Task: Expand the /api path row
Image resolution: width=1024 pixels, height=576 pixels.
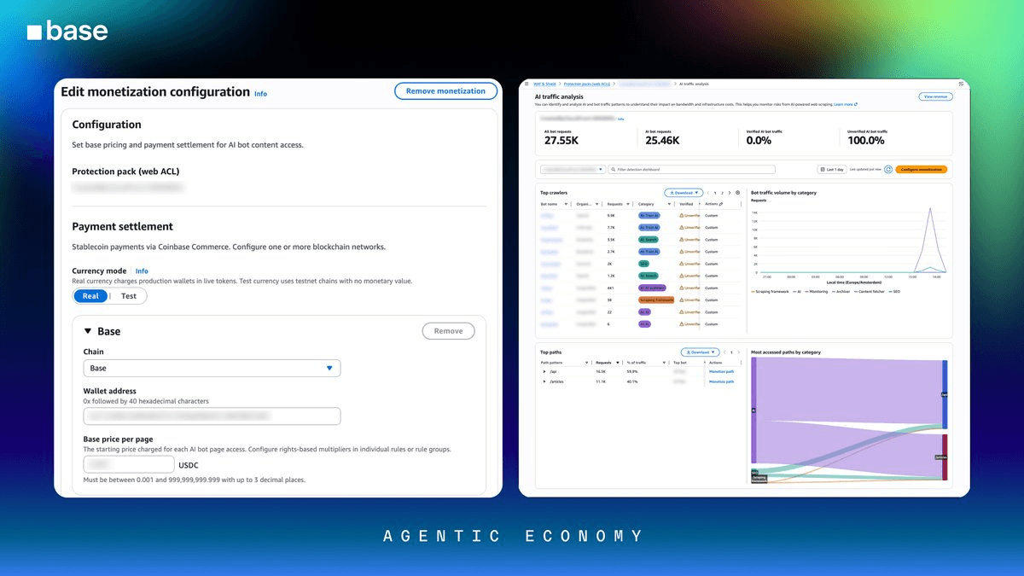Action: click(x=544, y=372)
